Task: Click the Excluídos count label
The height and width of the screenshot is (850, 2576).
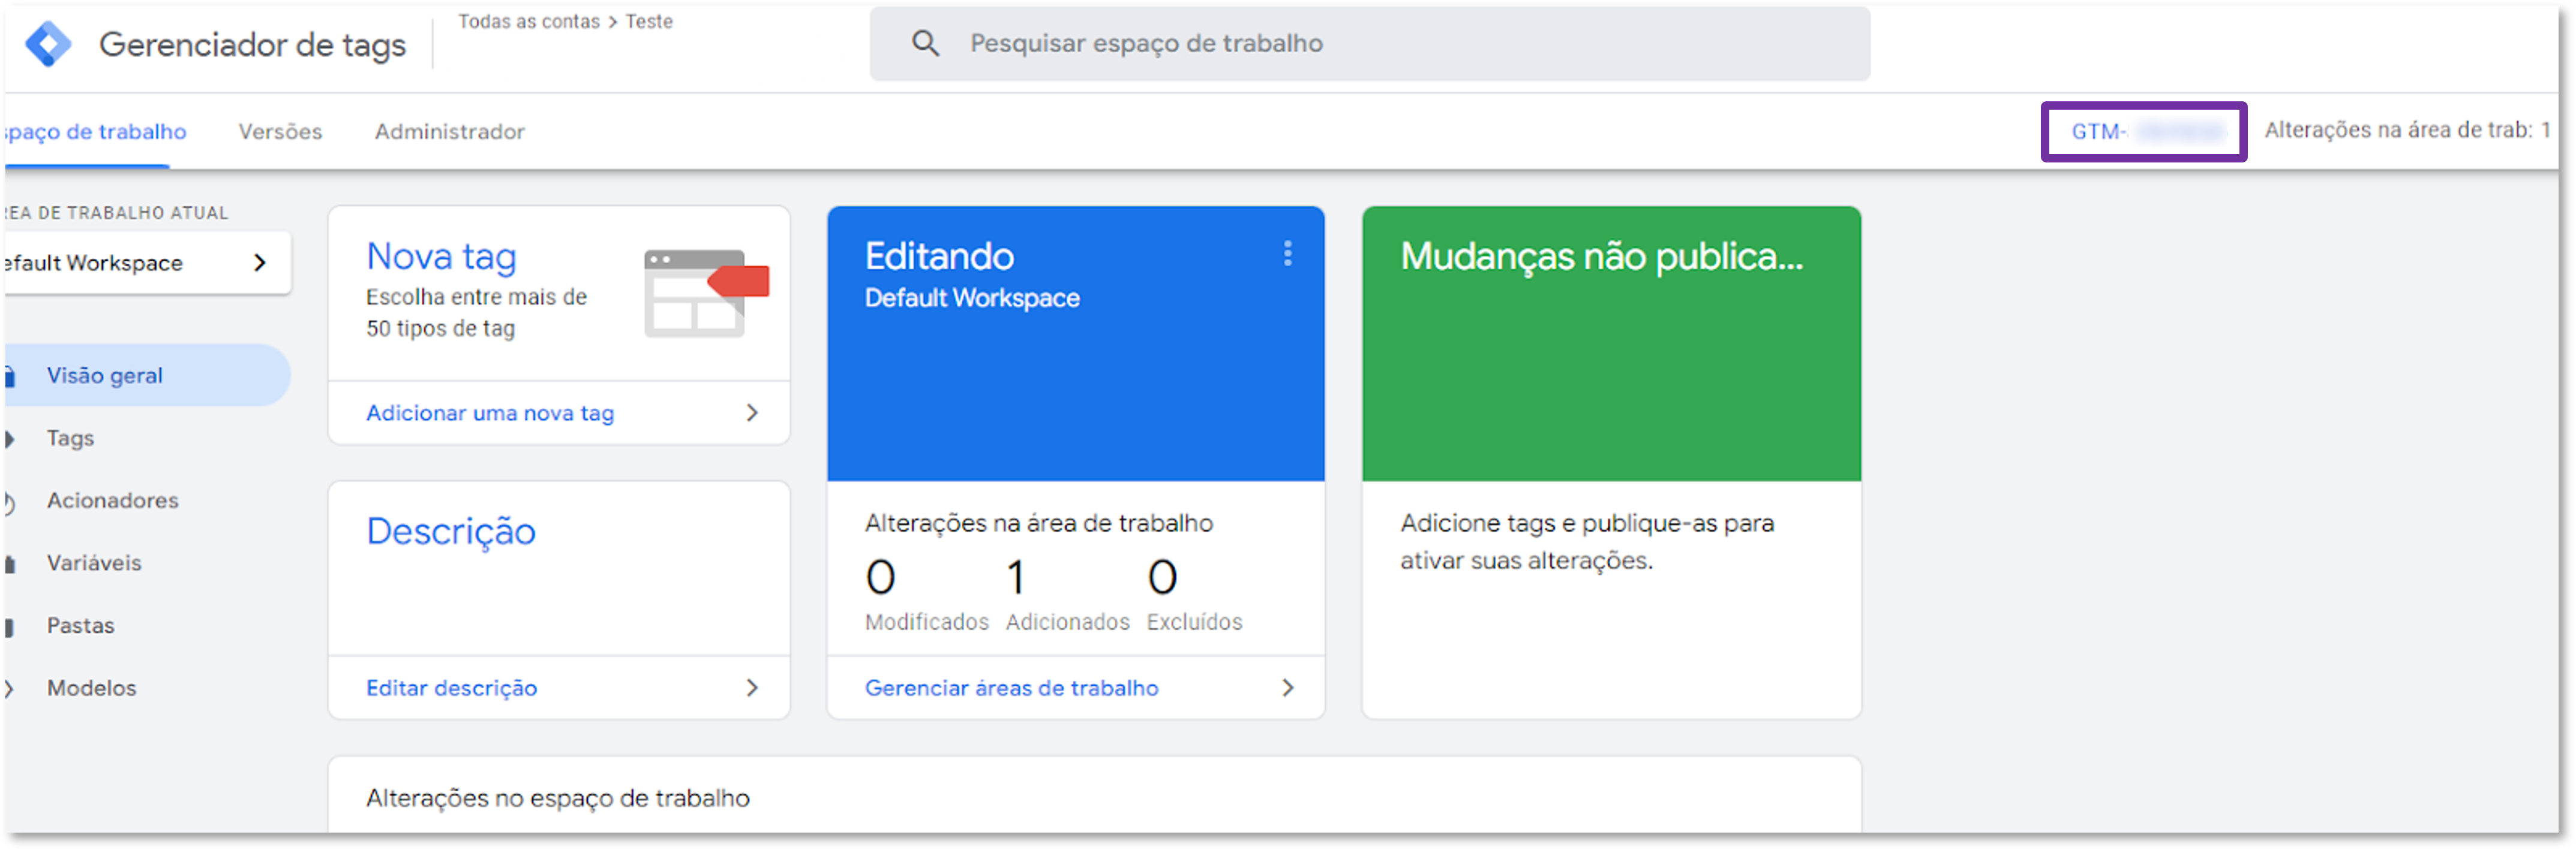Action: [1194, 622]
